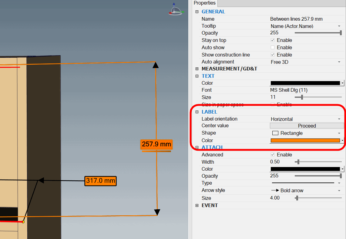Click the Bold arrow style icon

coord(275,190)
